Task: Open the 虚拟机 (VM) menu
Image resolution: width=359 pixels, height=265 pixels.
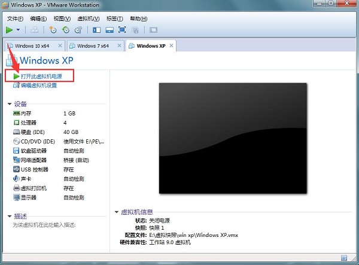Action: [92, 19]
